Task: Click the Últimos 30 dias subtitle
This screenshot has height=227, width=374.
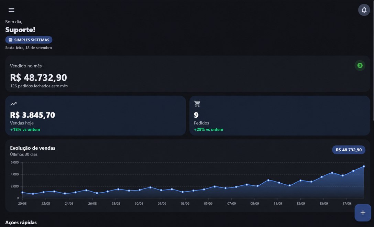Action: click(x=24, y=154)
